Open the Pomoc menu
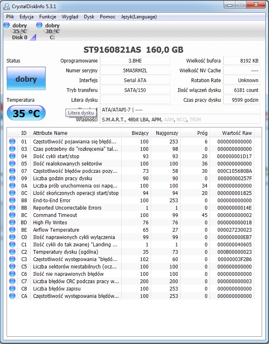The height and width of the screenshot is (344, 269). pos(108,17)
